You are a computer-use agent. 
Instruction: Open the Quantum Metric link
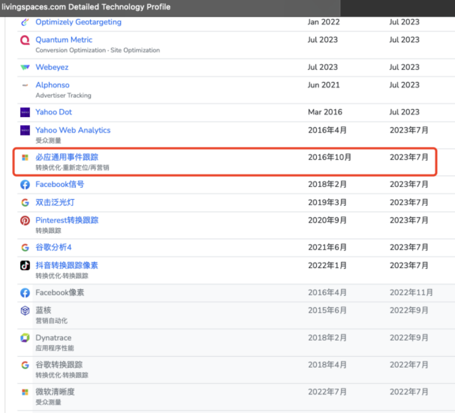click(64, 40)
